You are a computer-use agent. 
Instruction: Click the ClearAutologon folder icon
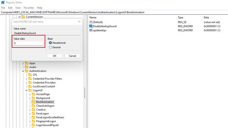33,106
